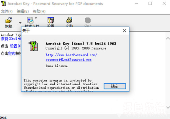Click the blue 定购 link in main pane
170x119 pixels.
pyautogui.click(x=12, y=53)
